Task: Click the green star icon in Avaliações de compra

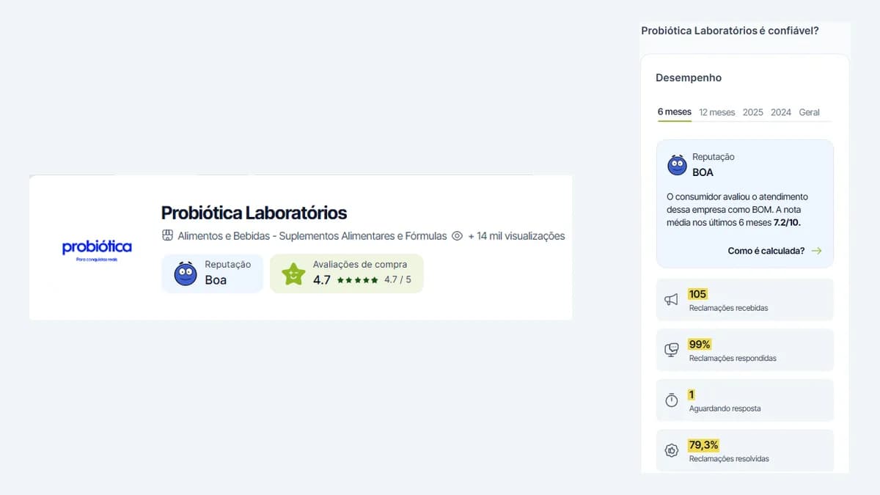Action: [293, 274]
